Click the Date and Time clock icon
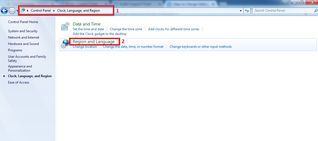The image size is (318, 141). [65, 27]
